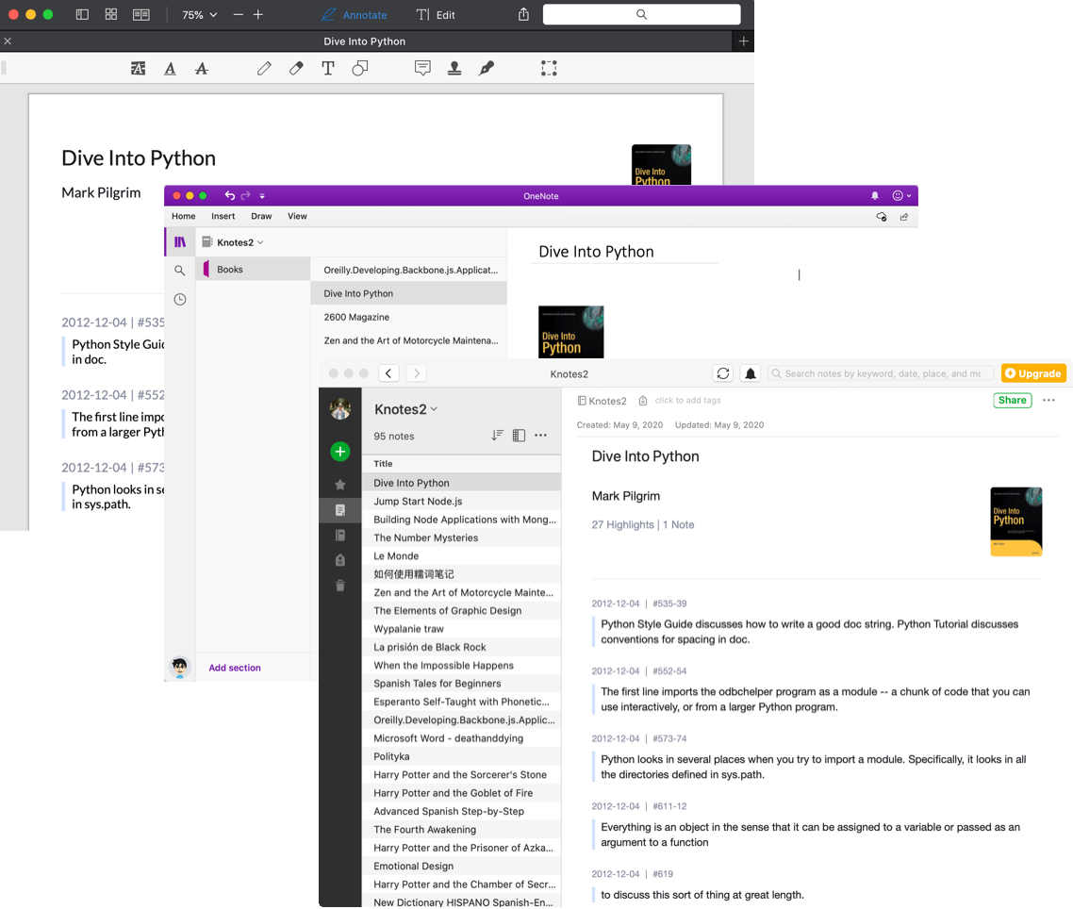Click the orange Upgrade button
The width and height of the screenshot is (1073, 909).
pos(1033,373)
